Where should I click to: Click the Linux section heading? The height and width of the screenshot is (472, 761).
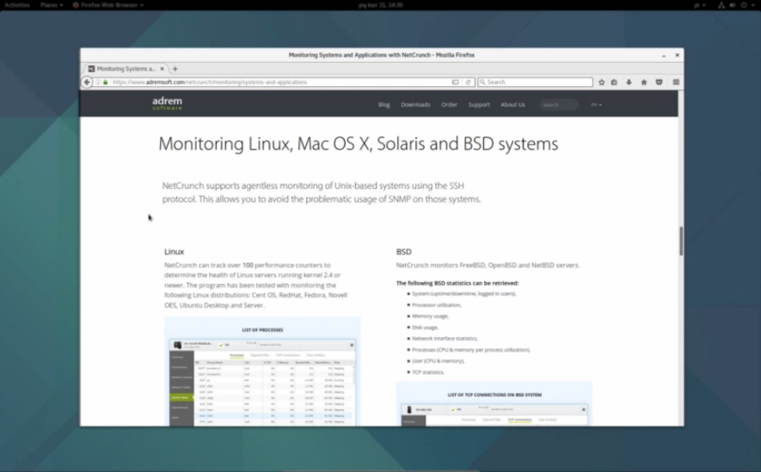click(x=174, y=252)
